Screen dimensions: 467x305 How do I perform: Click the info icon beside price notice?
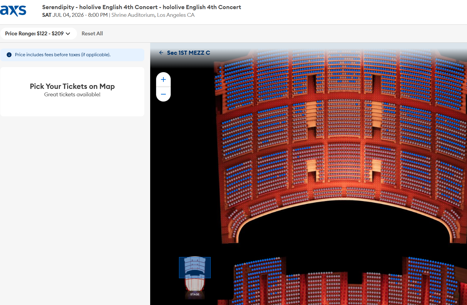9,55
